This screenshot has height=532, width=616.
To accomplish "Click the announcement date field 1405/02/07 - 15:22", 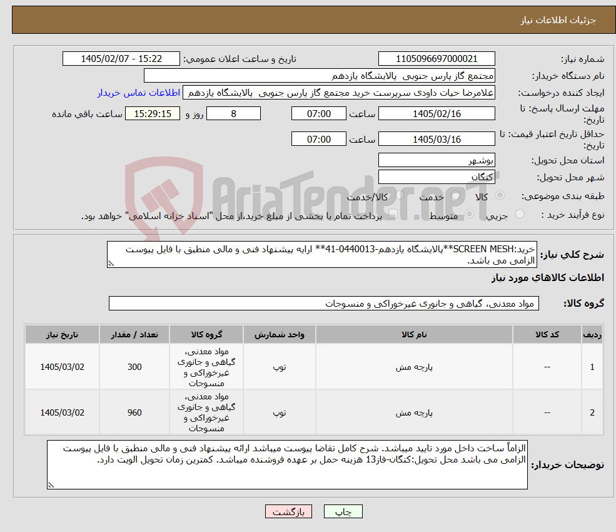I will tap(121, 59).
